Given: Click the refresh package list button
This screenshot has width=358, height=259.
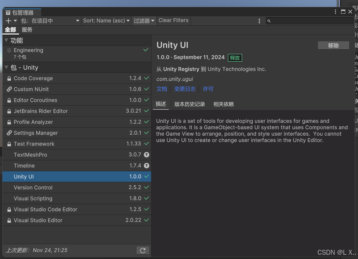Looking at the screenshot, I should [x=143, y=250].
